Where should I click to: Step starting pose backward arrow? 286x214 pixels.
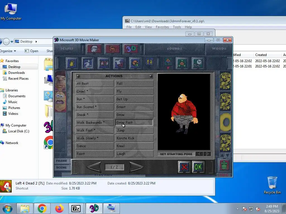click(x=199, y=154)
